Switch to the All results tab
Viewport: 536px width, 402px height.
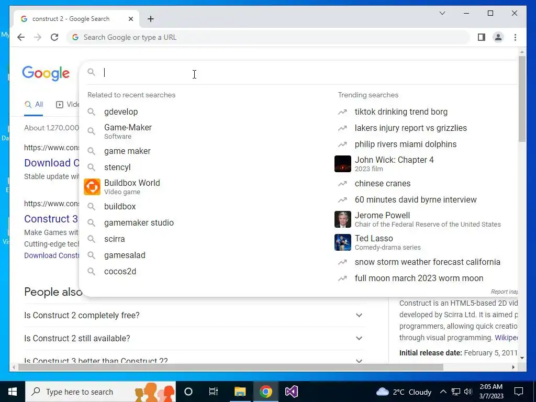[33, 105]
